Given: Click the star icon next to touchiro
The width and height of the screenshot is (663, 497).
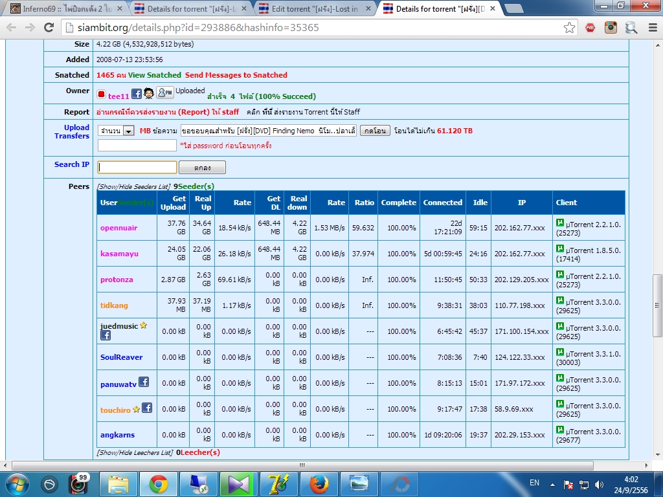Looking at the screenshot, I should pyautogui.click(x=136, y=410).
